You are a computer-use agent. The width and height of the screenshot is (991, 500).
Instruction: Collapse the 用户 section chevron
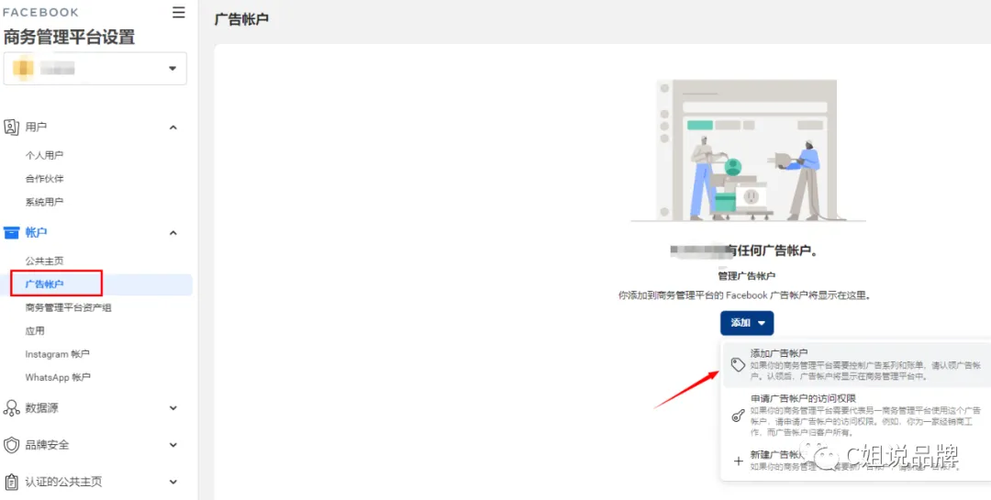coord(173,128)
